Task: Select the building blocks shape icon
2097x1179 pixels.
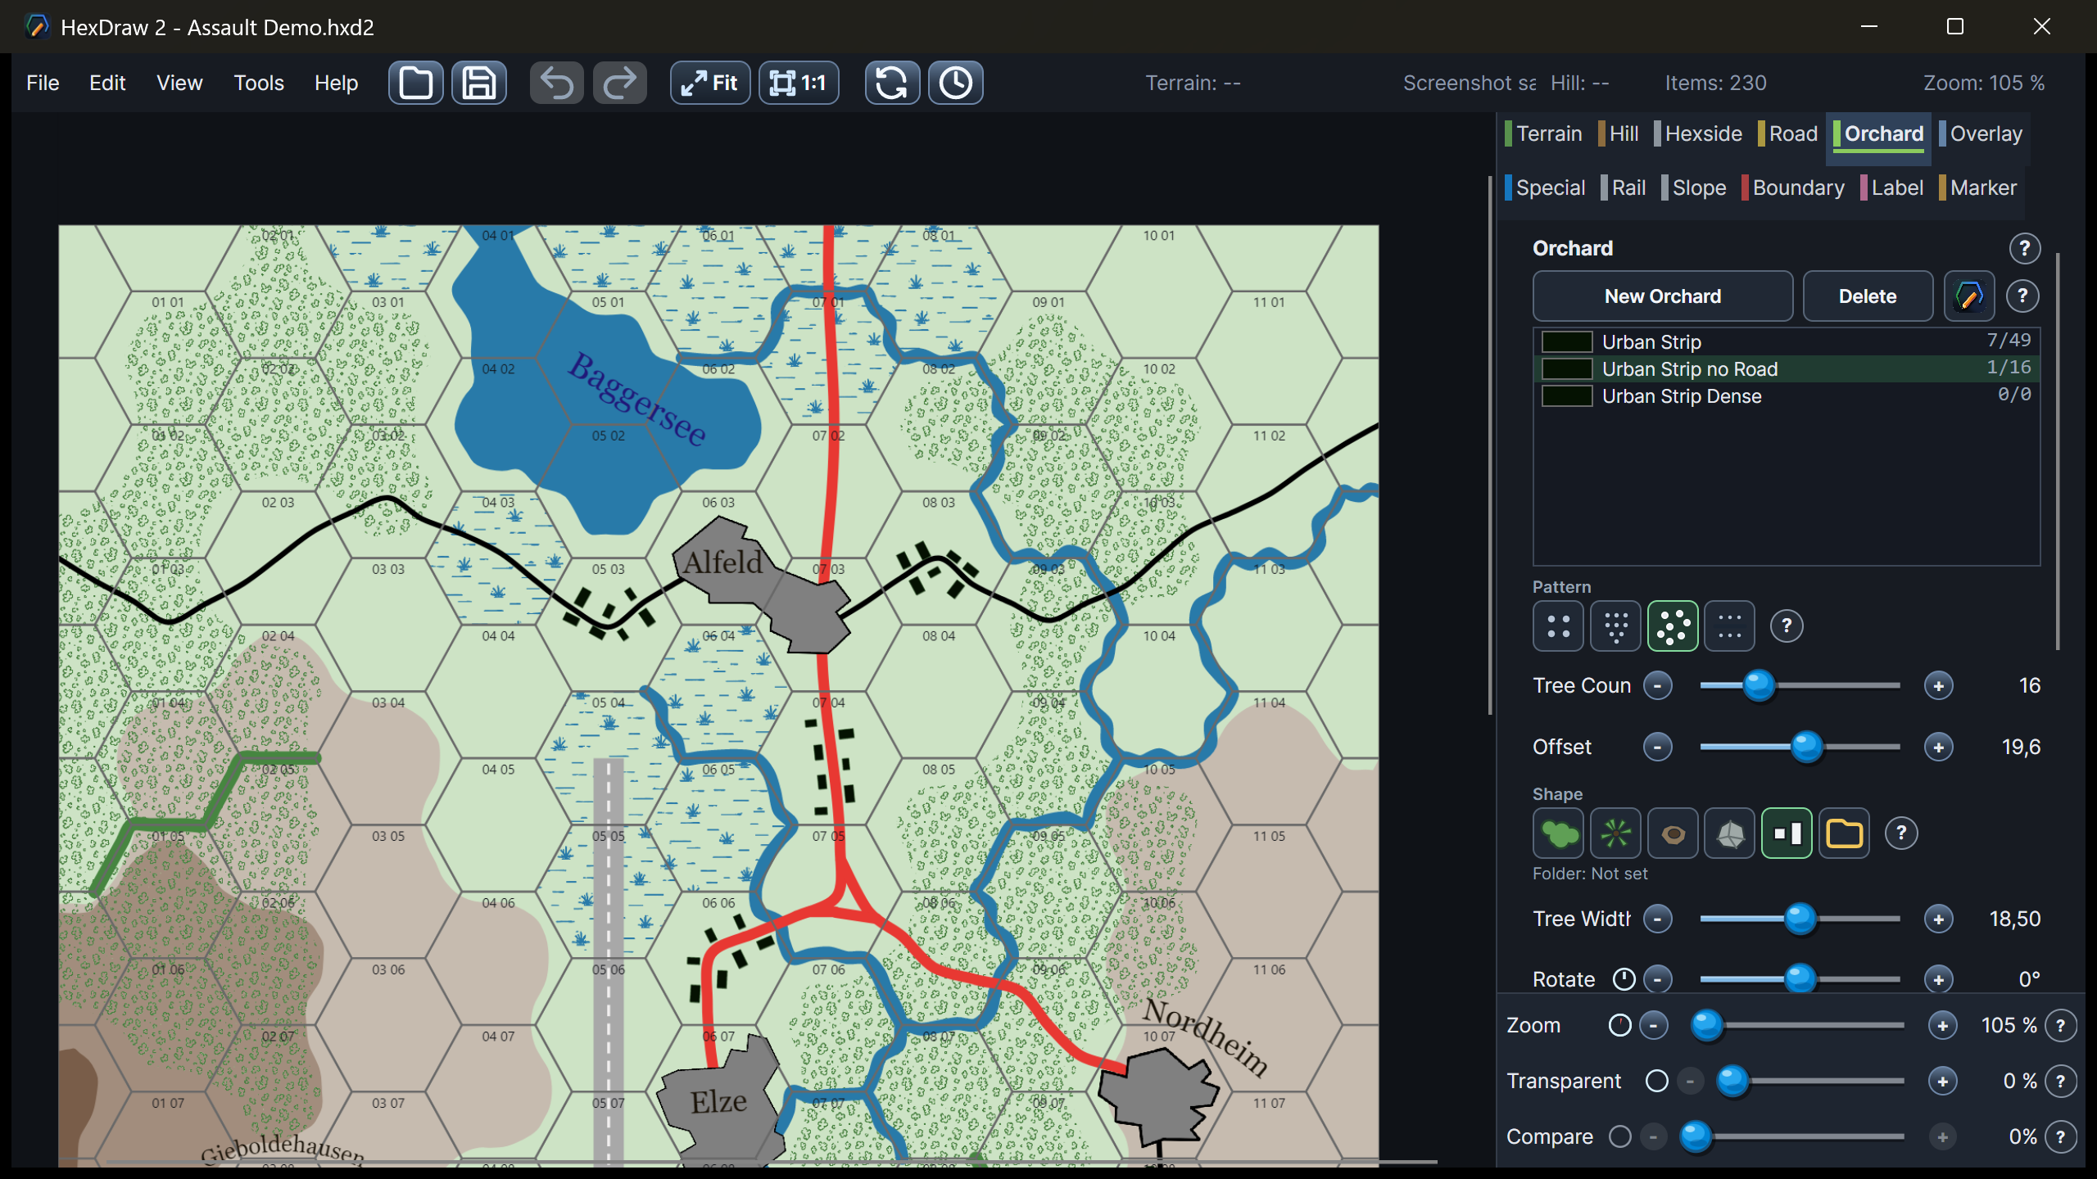Action: [1787, 833]
